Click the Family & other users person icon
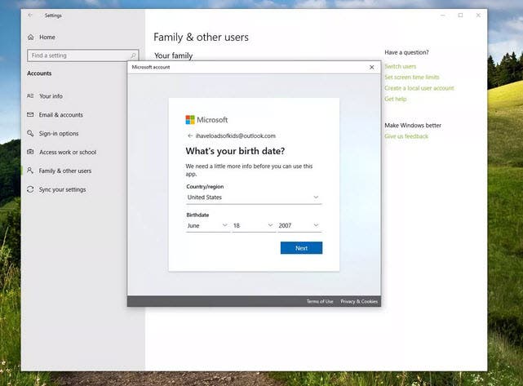 (30, 171)
